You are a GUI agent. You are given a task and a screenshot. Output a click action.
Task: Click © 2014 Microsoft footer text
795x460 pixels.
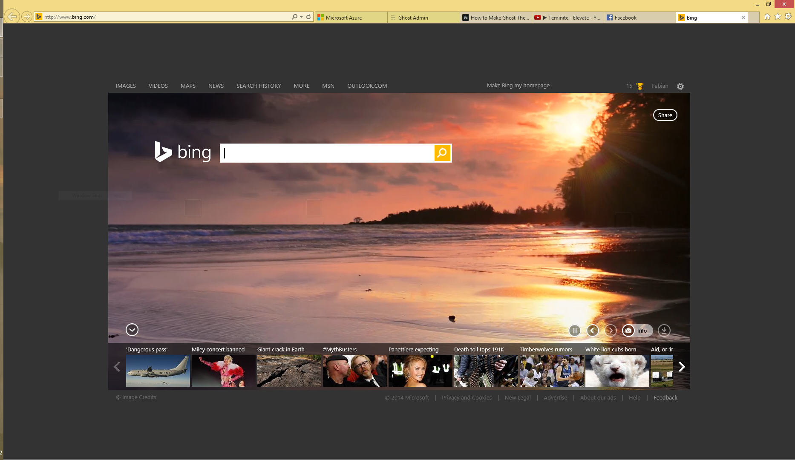click(x=407, y=397)
